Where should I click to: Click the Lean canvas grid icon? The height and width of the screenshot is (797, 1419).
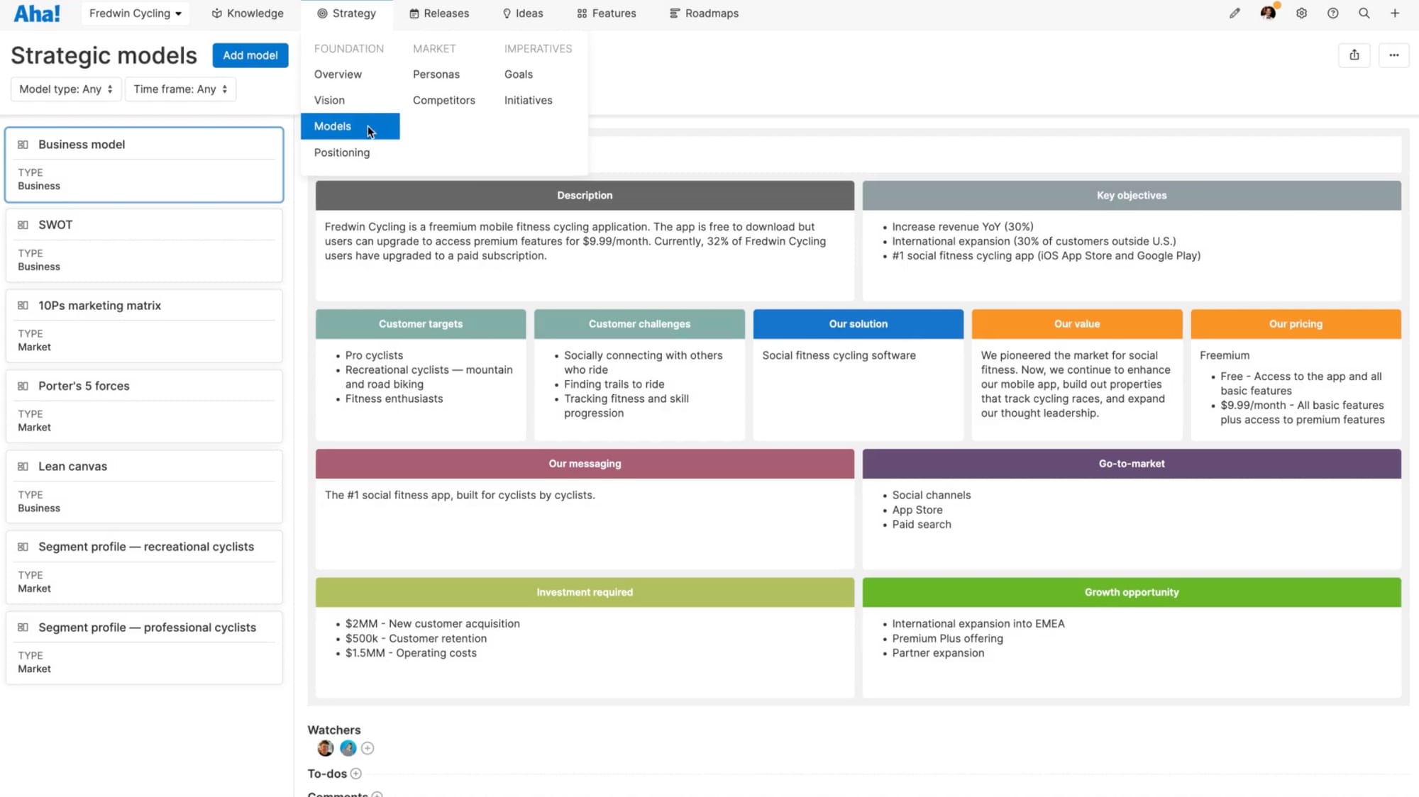[x=23, y=467]
